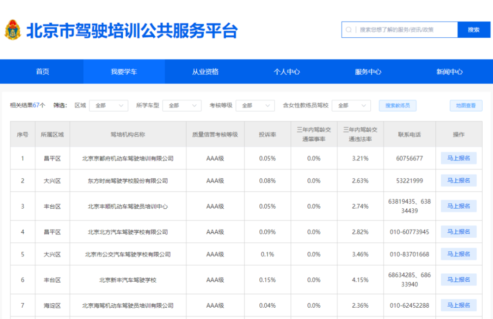The height and width of the screenshot is (319, 493).
Task: Open 新闻中心 nav tab
Action: (450, 71)
